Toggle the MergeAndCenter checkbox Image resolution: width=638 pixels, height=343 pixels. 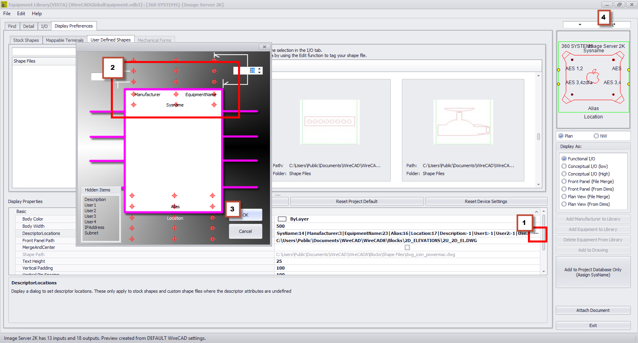pyautogui.click(x=407, y=247)
